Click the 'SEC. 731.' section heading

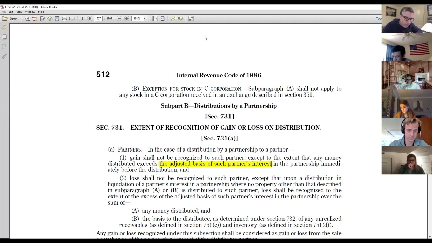click(x=110, y=127)
